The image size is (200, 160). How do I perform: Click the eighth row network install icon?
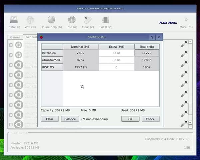tap(184, 114)
